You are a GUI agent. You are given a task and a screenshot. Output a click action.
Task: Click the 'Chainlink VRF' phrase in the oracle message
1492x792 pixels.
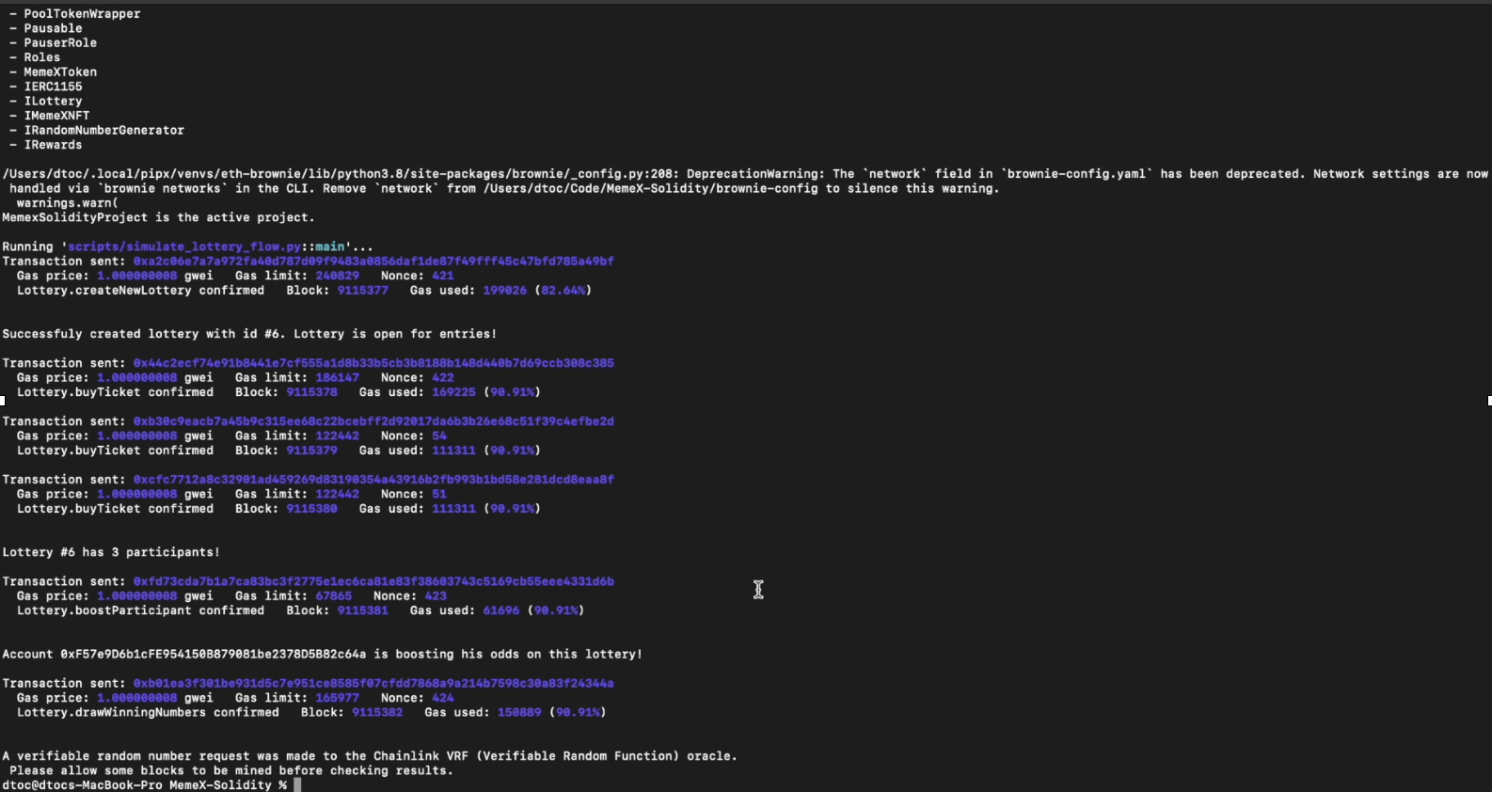pos(421,756)
